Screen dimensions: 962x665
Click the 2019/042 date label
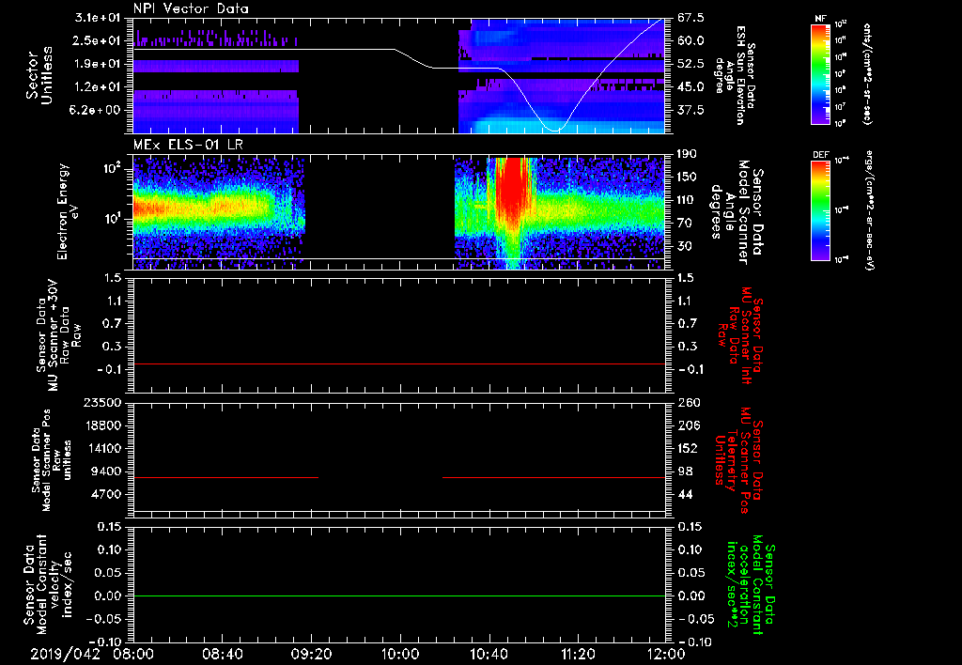[x=65, y=654]
